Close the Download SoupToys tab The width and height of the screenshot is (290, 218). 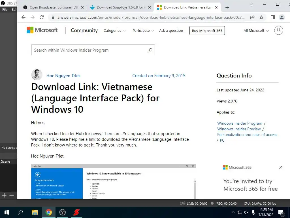pyautogui.click(x=150, y=7)
